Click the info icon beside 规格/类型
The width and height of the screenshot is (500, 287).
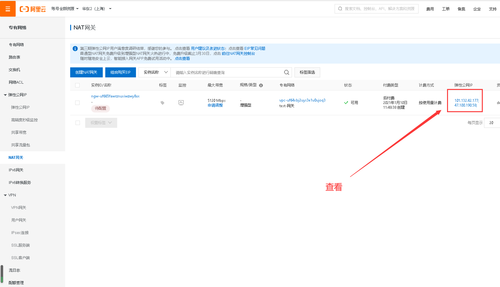[x=261, y=85]
